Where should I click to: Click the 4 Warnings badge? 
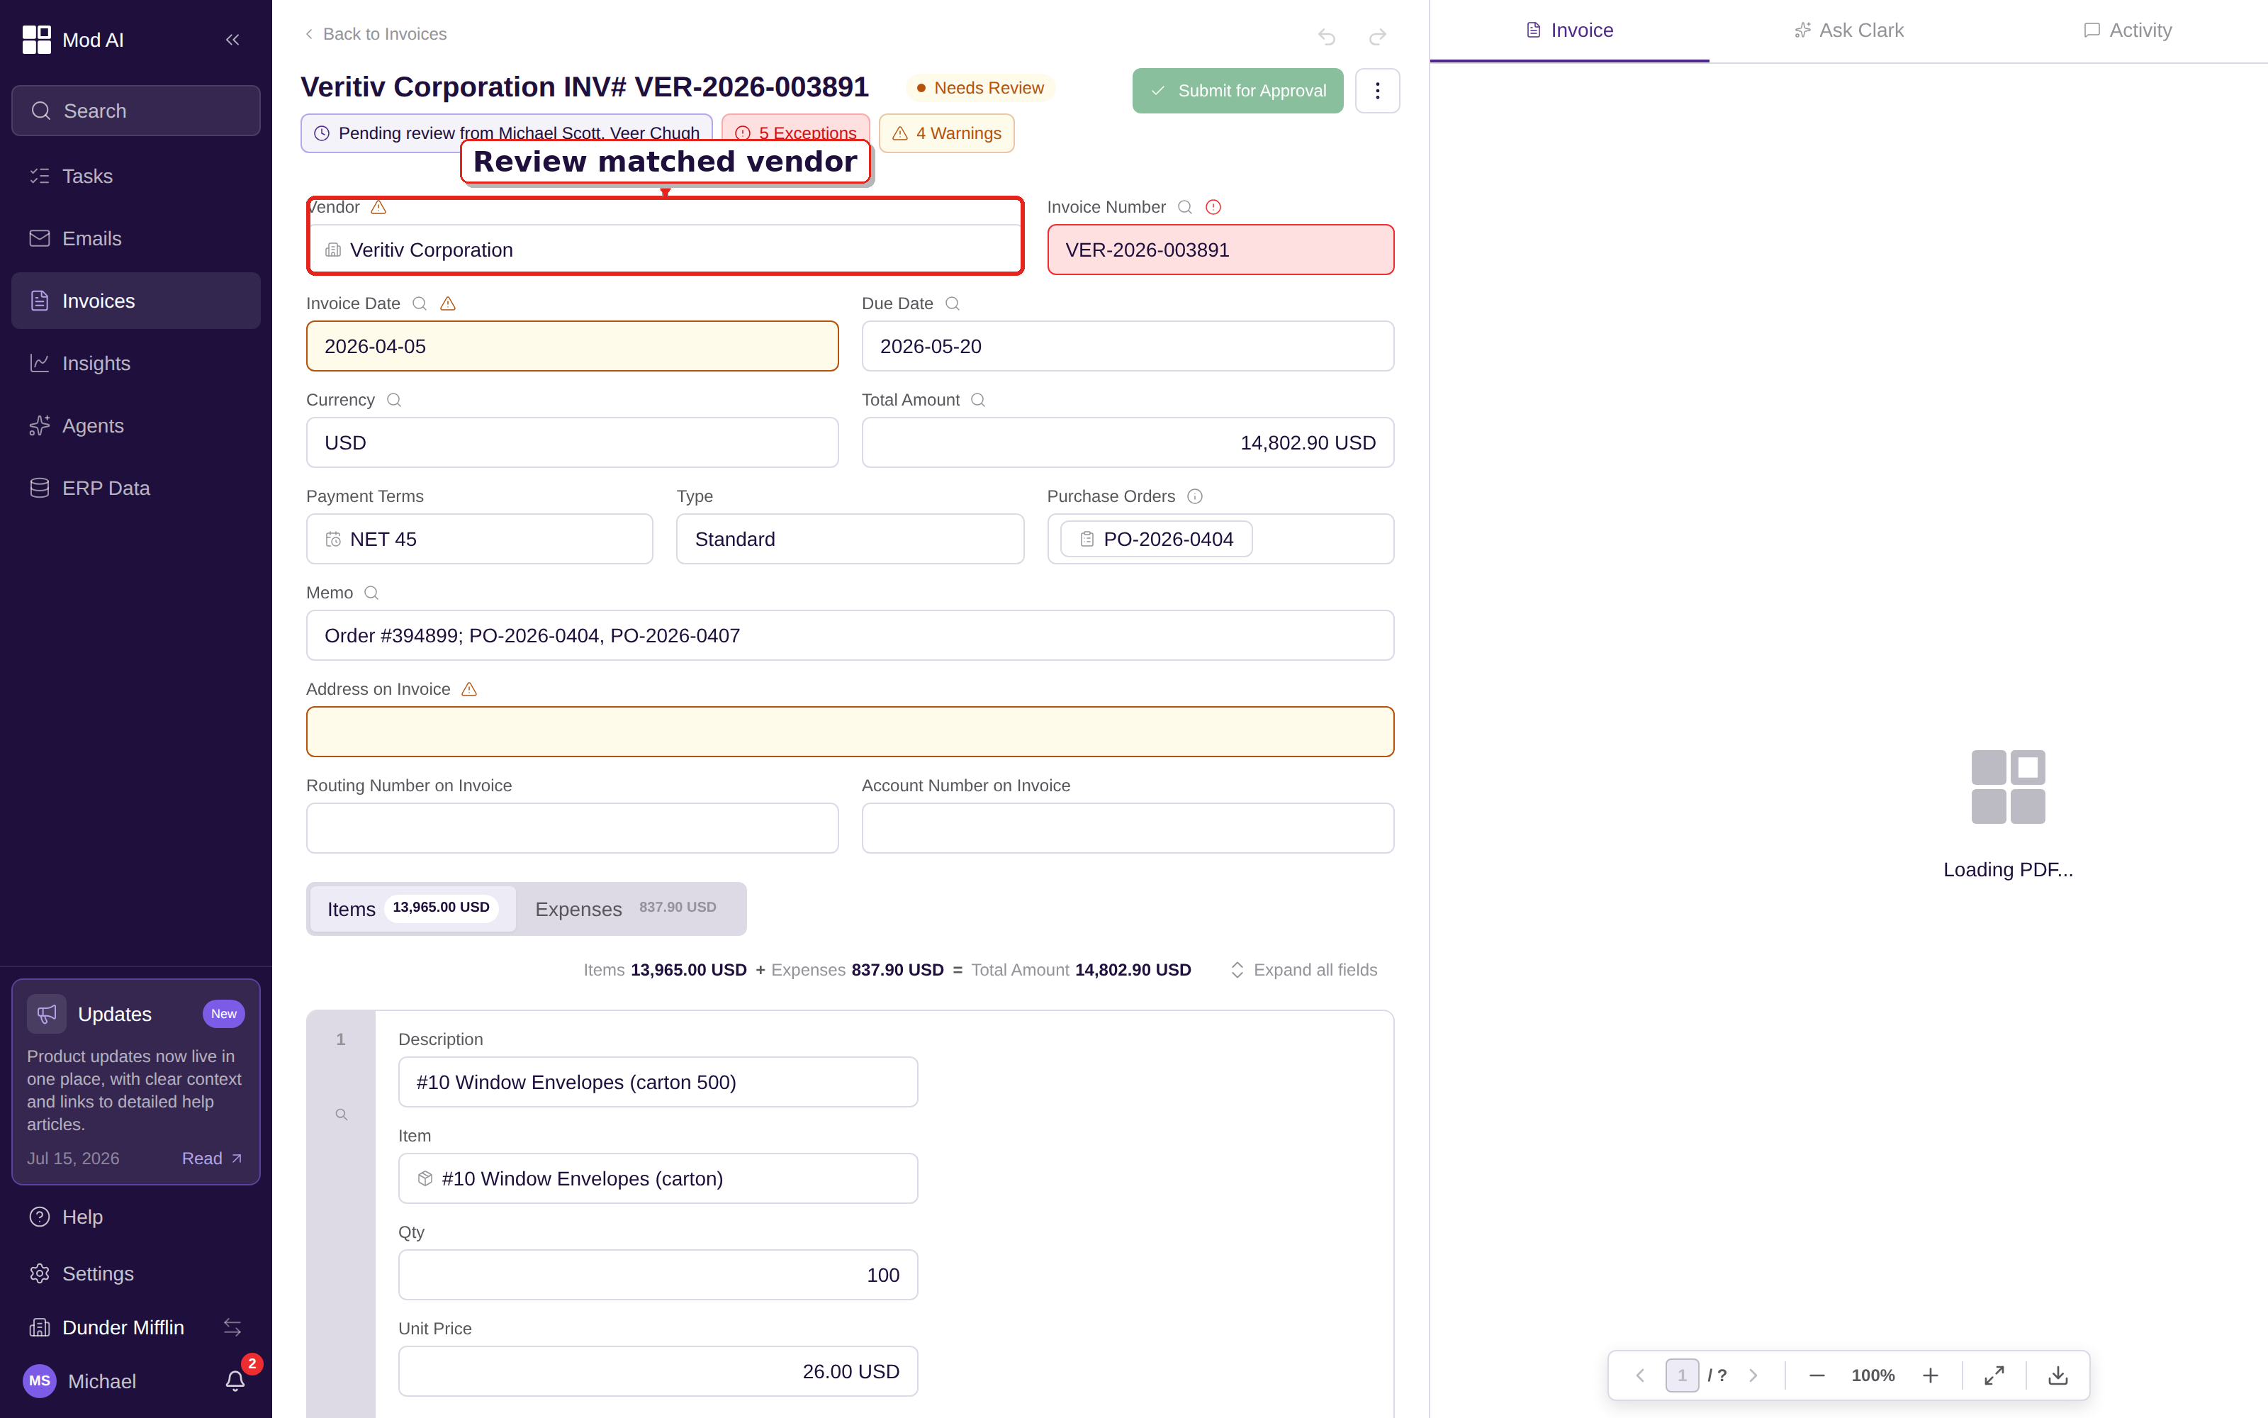[947, 133]
